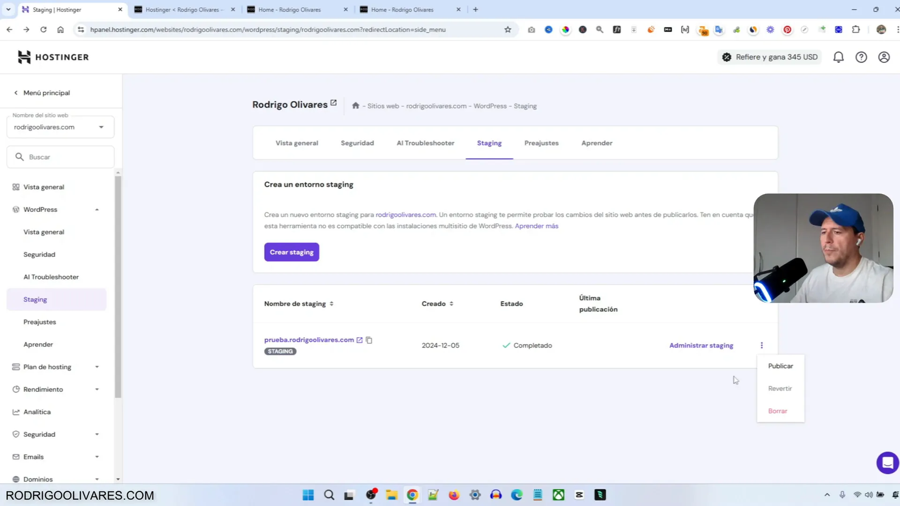Open the Aprender más link

(536, 225)
